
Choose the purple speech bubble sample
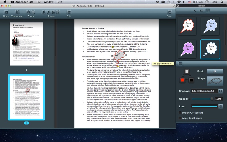point(187,49)
